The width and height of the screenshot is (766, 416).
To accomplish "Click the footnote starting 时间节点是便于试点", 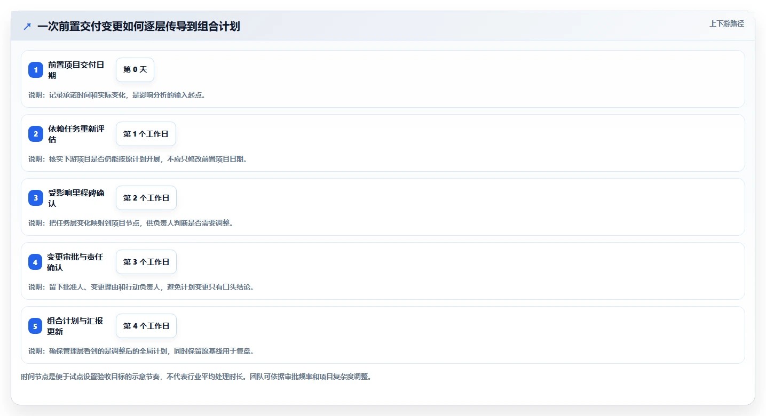I will [196, 377].
